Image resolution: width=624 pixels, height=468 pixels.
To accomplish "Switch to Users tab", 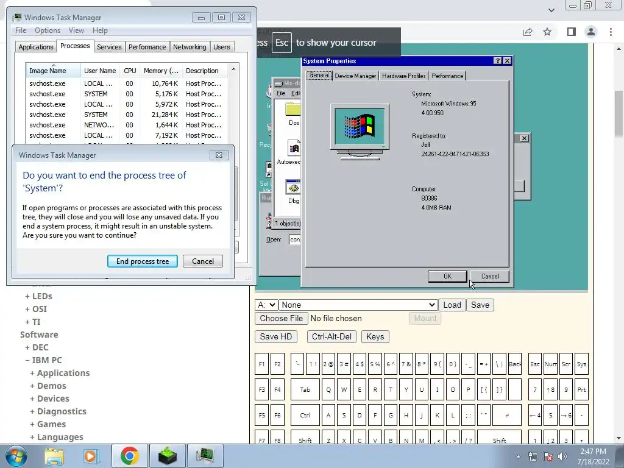I will [x=221, y=47].
